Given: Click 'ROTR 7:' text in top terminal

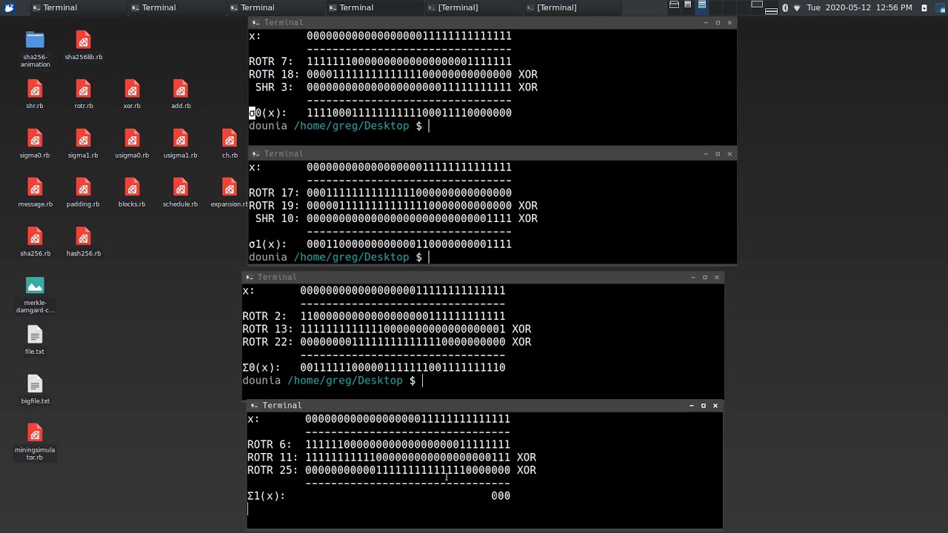Looking at the screenshot, I should pyautogui.click(x=271, y=61).
